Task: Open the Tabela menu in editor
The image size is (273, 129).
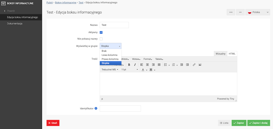Action: click(x=159, y=59)
